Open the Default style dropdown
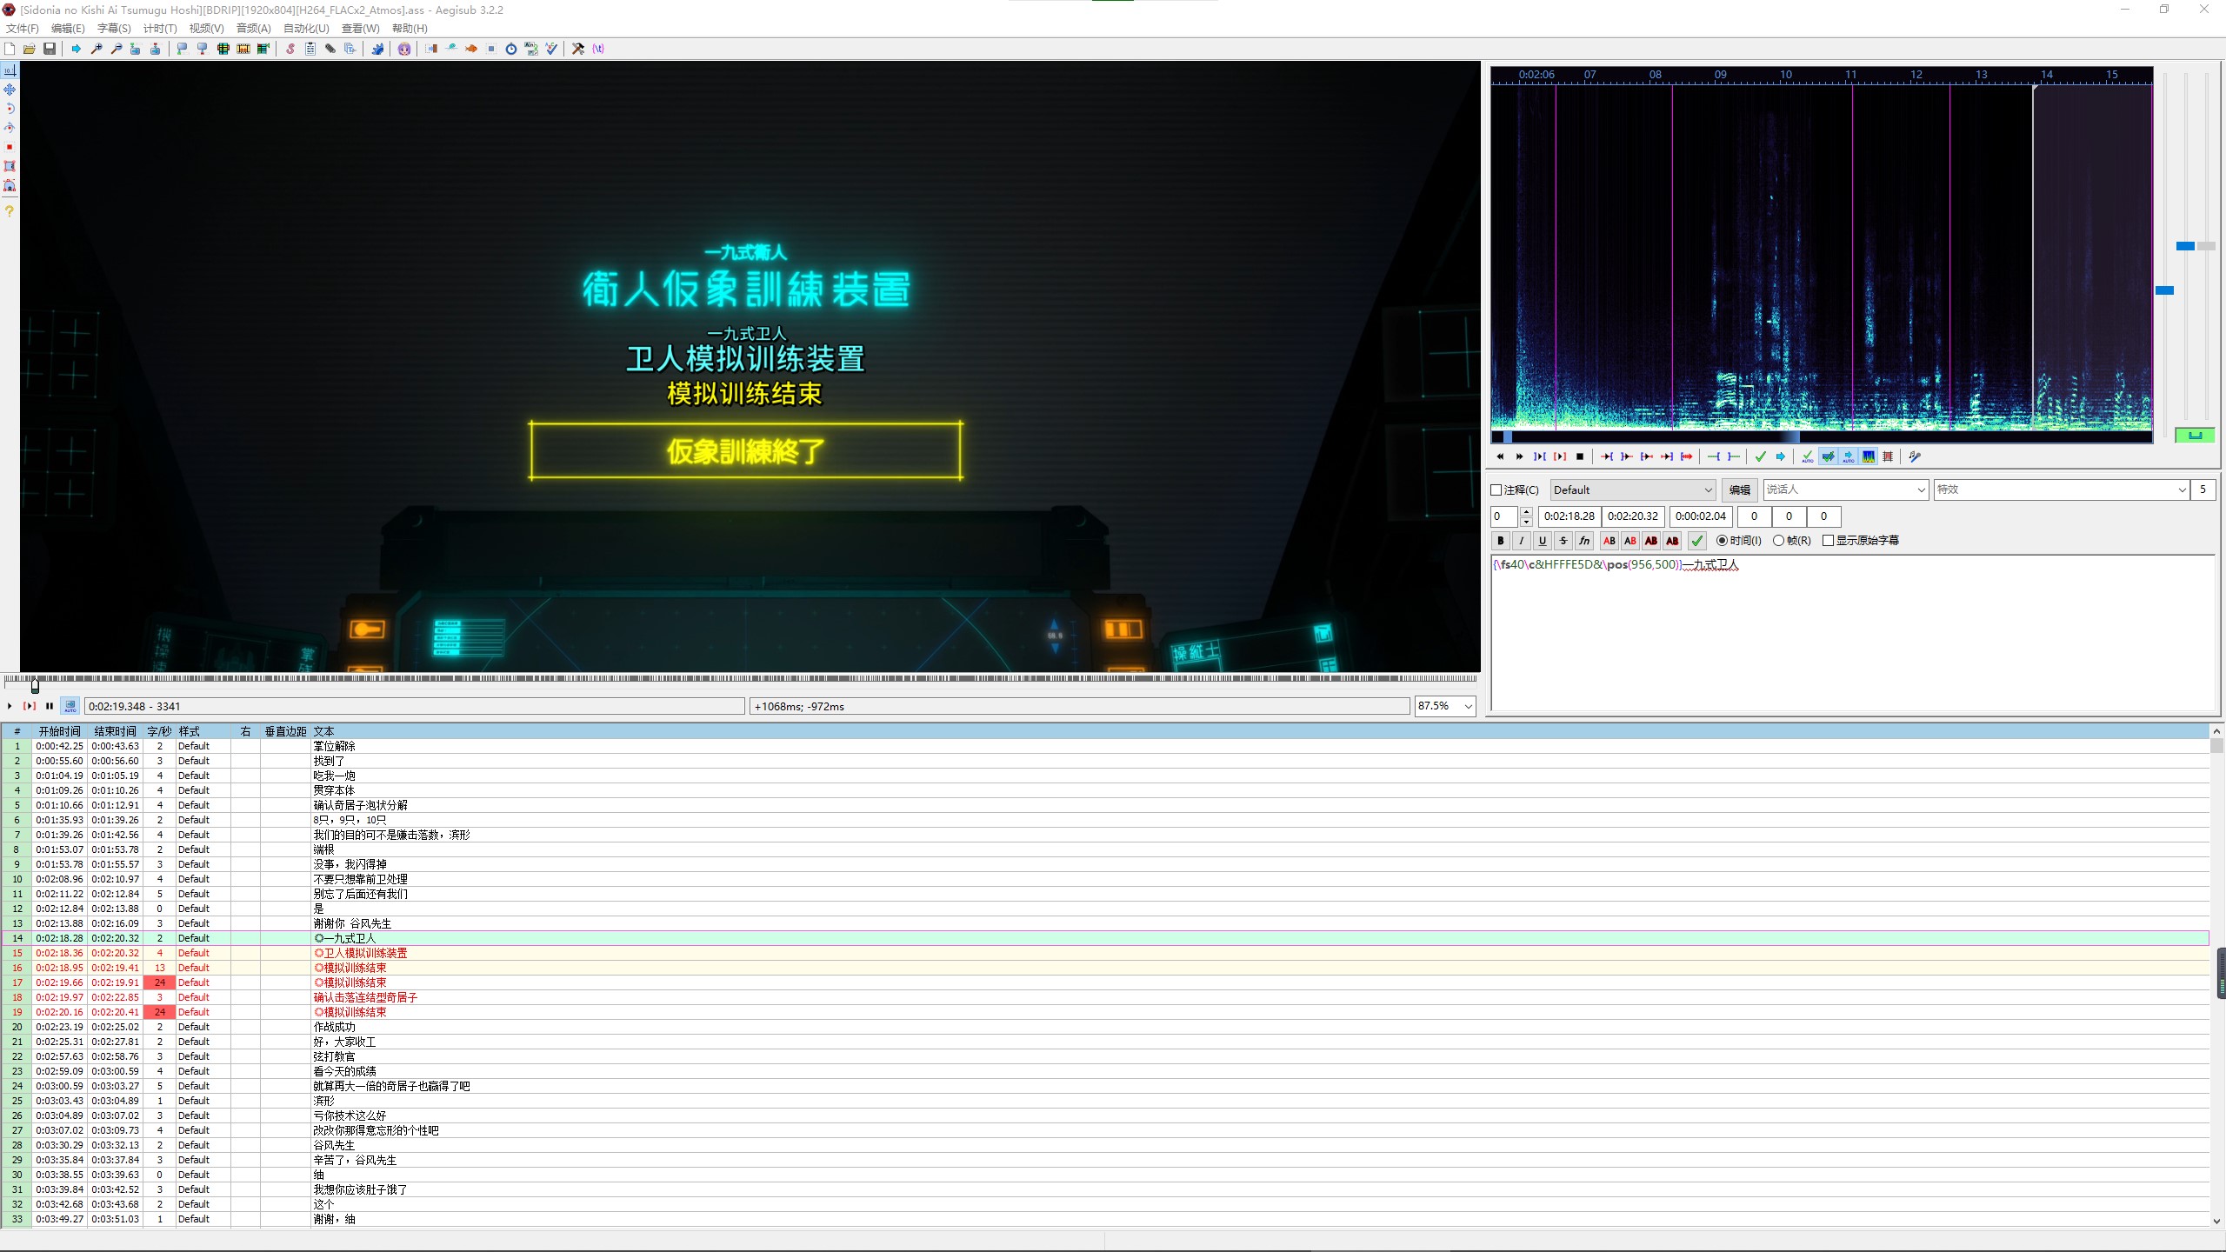The height and width of the screenshot is (1252, 2226). (x=1633, y=490)
